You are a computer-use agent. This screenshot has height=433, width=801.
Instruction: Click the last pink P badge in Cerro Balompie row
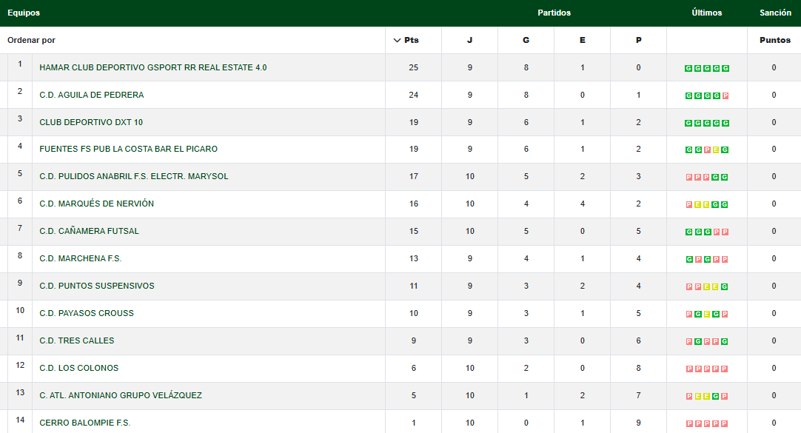[x=725, y=424]
